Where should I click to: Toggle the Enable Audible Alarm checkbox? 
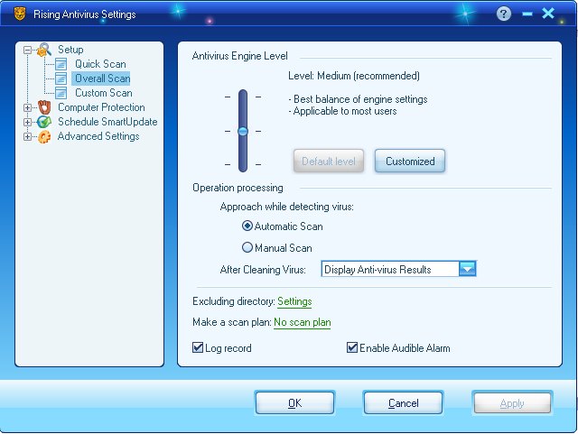point(352,347)
